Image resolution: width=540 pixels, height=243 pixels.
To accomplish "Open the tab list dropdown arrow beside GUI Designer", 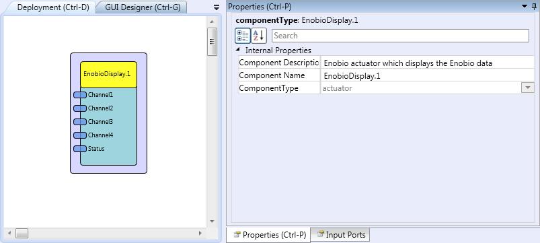I will (x=217, y=7).
